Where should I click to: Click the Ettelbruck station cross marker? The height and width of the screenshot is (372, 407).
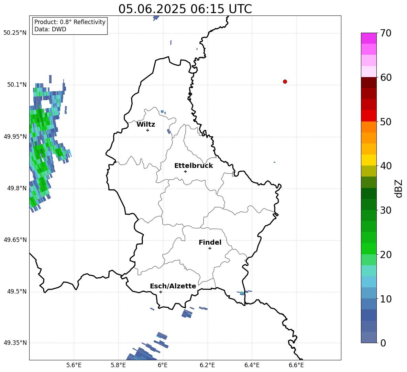(185, 171)
